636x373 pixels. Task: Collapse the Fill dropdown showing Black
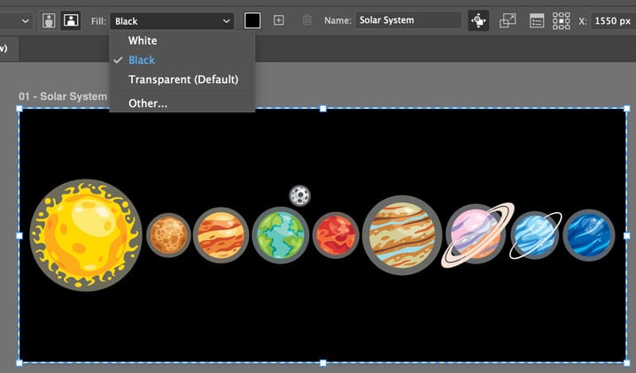[x=173, y=20]
